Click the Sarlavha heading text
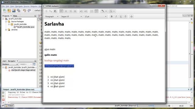195x109 pixels. (54, 24)
